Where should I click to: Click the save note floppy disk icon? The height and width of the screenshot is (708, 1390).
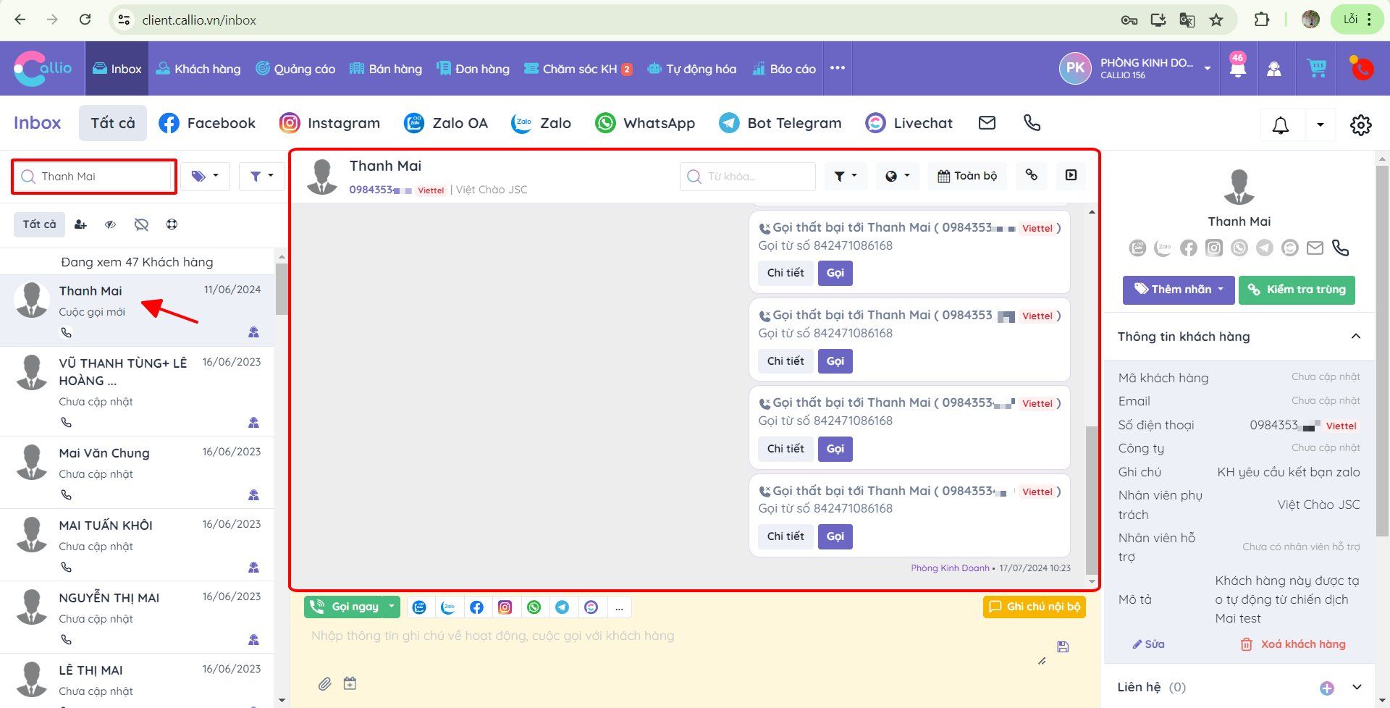1063,646
